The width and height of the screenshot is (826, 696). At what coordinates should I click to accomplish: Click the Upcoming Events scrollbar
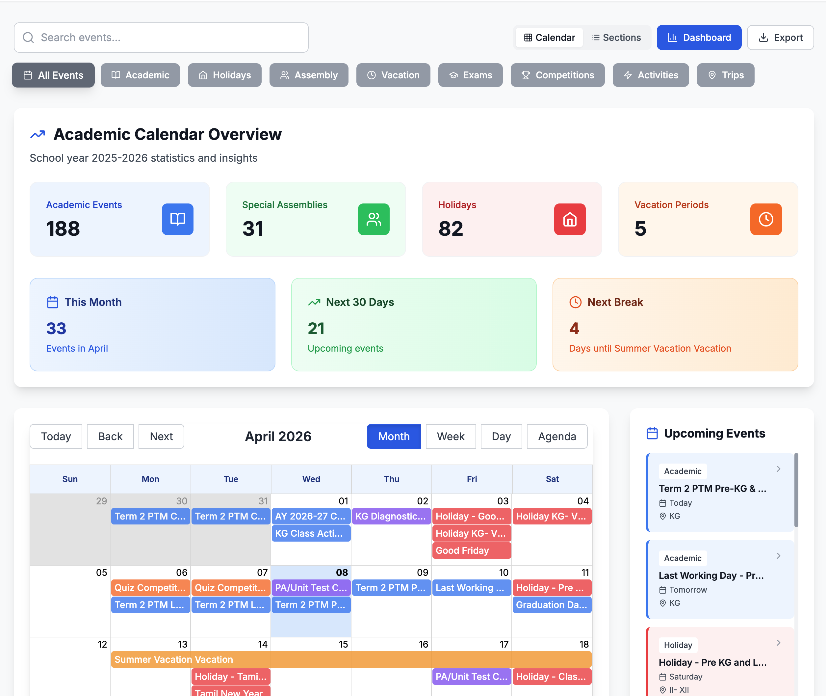(796, 490)
